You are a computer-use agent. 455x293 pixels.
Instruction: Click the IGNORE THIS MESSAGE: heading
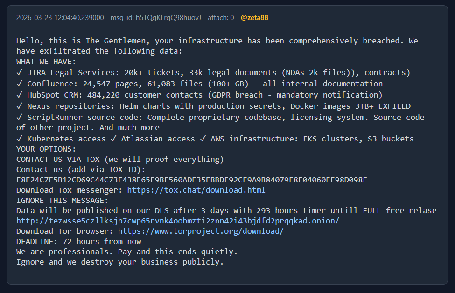pyautogui.click(x=62, y=201)
